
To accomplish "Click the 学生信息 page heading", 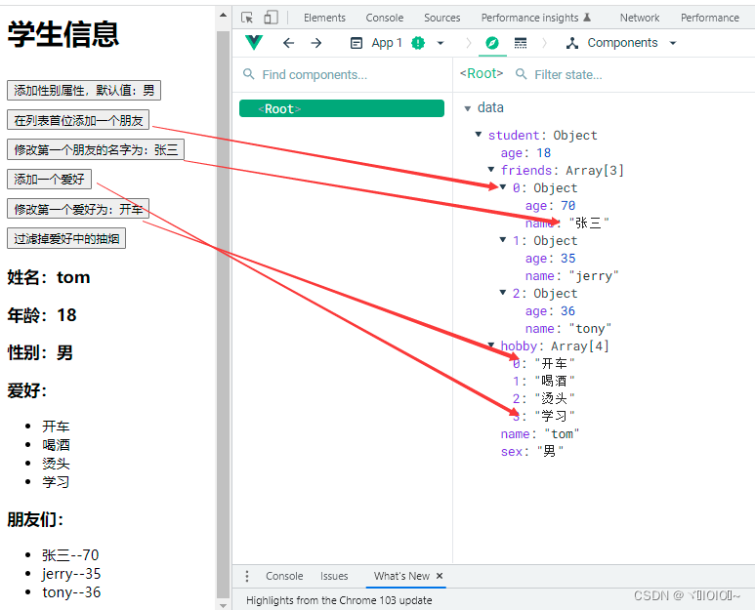I will point(63,34).
